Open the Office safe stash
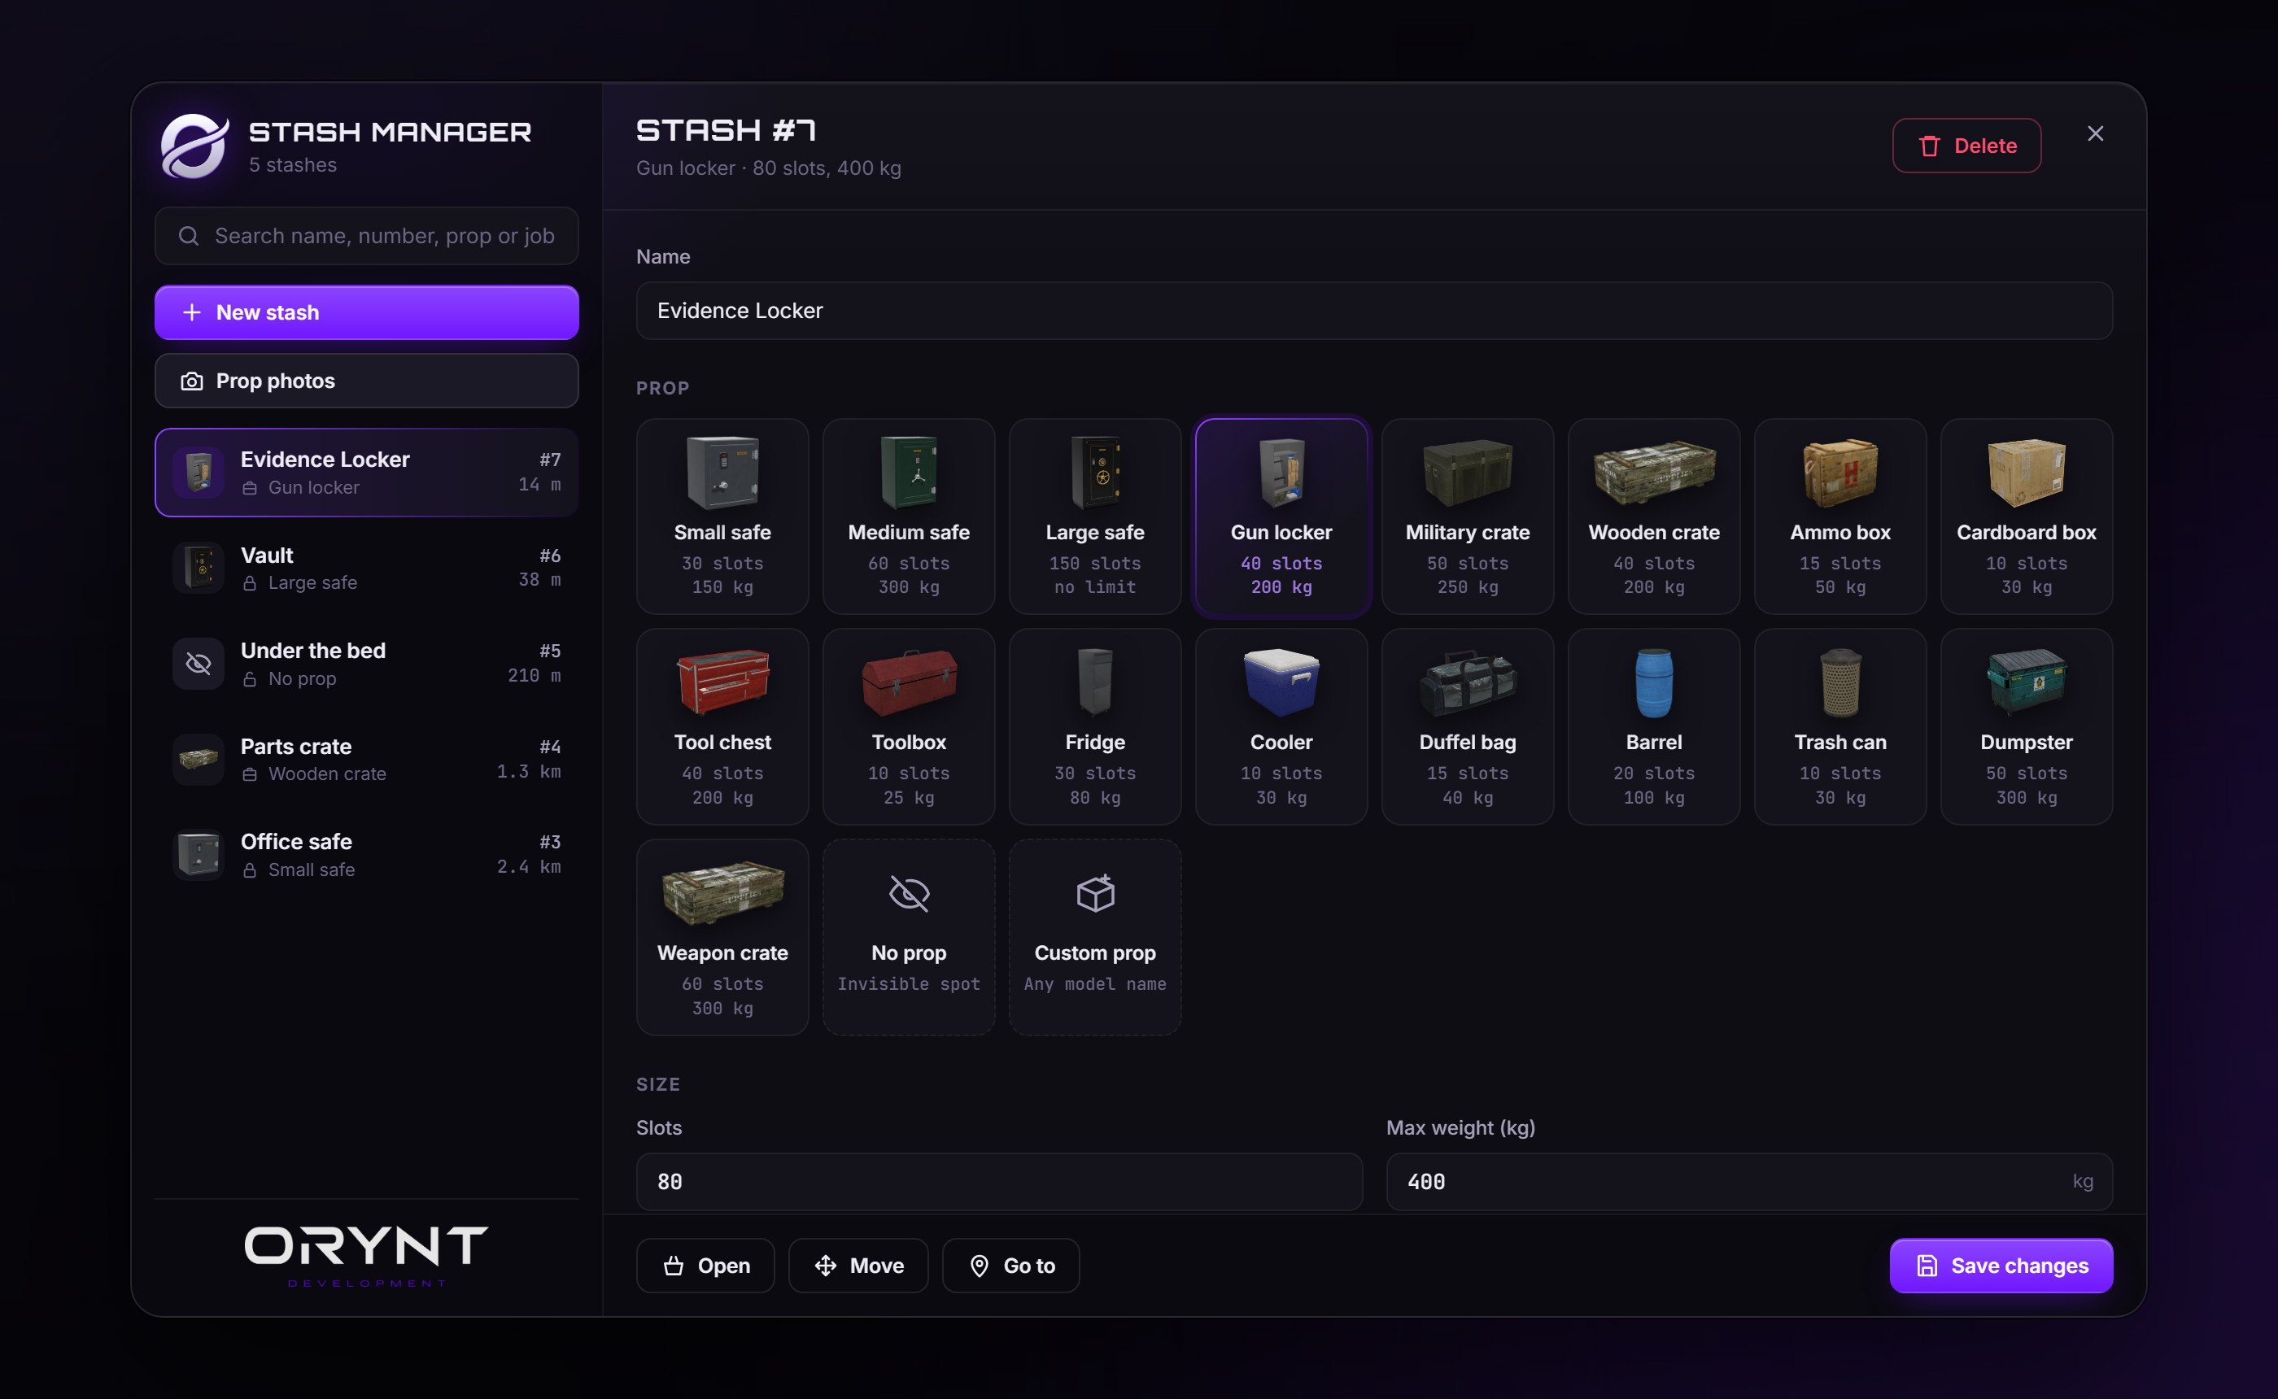This screenshot has height=1399, width=2278. coord(366,855)
